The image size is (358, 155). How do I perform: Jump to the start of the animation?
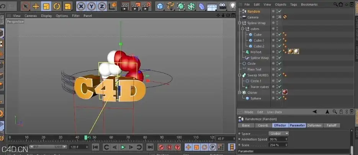96,147
